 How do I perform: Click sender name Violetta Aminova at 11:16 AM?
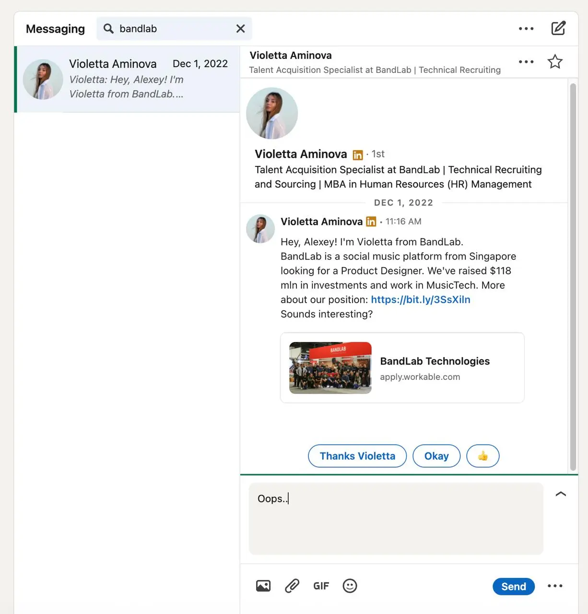click(x=321, y=222)
